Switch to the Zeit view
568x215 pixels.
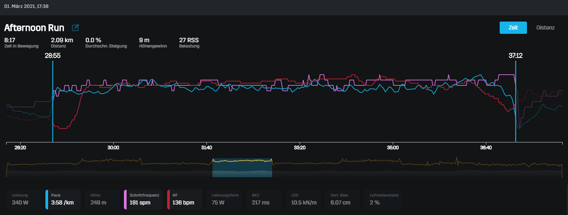click(513, 27)
